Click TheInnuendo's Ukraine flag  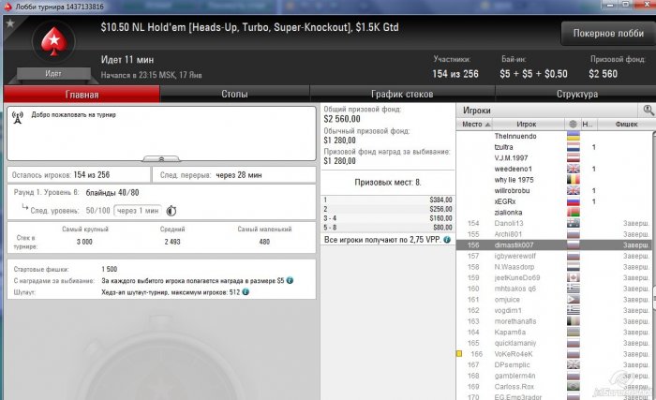pos(574,136)
